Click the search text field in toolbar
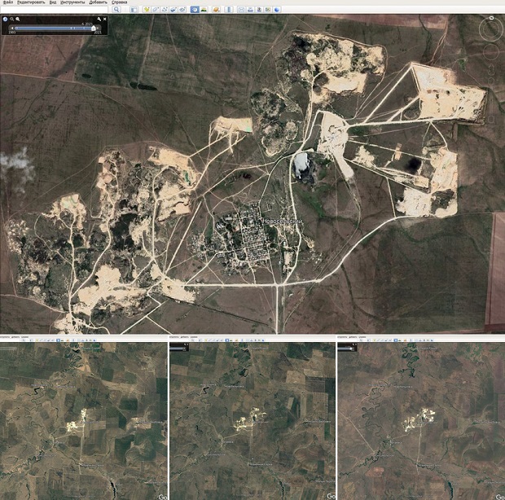The image size is (505, 500). (54, 10)
